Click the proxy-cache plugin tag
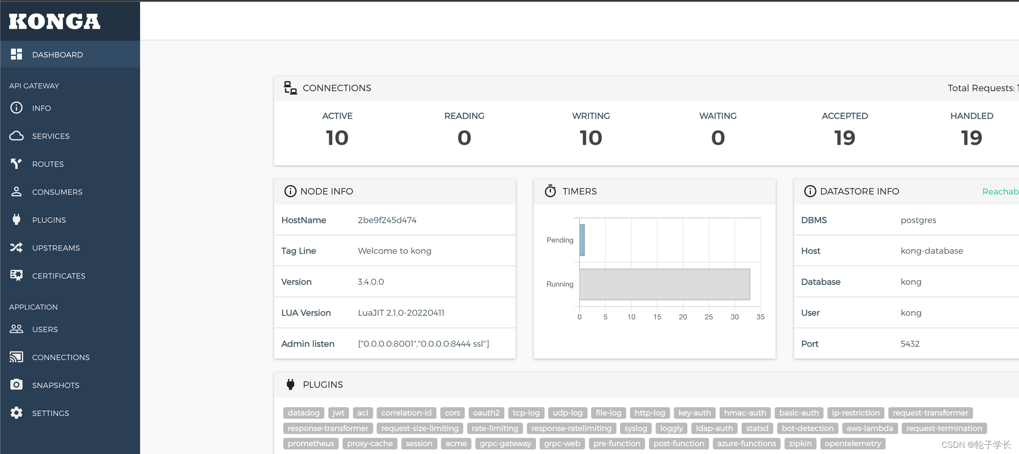This screenshot has width=1019, height=454. coord(370,443)
